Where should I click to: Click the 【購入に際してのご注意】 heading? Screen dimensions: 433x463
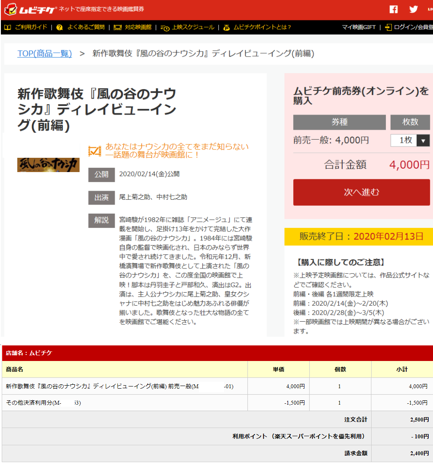[x=340, y=262]
